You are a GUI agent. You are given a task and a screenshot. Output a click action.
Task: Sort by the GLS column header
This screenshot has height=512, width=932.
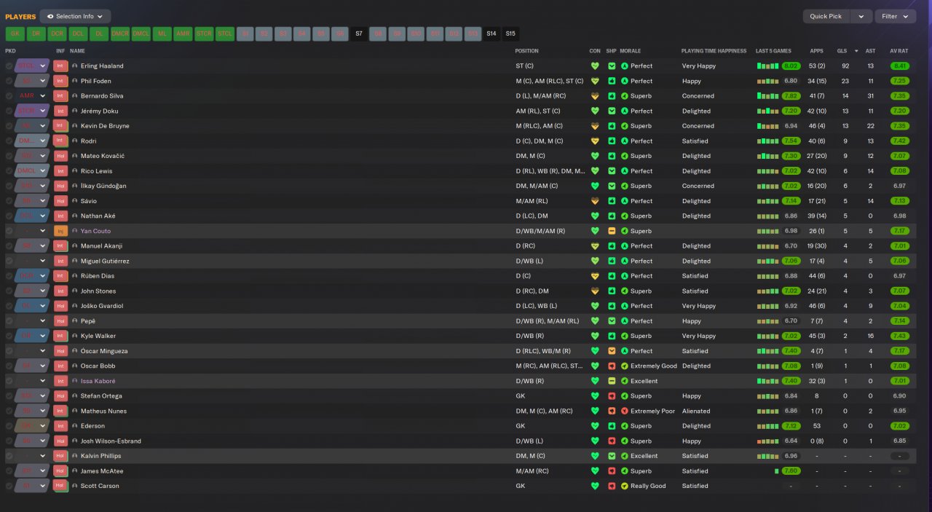[842, 51]
